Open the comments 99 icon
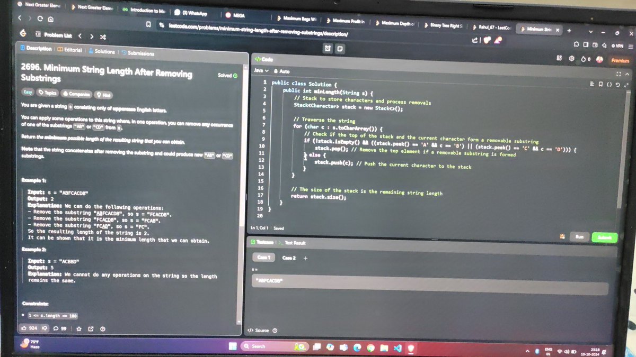 click(x=59, y=329)
